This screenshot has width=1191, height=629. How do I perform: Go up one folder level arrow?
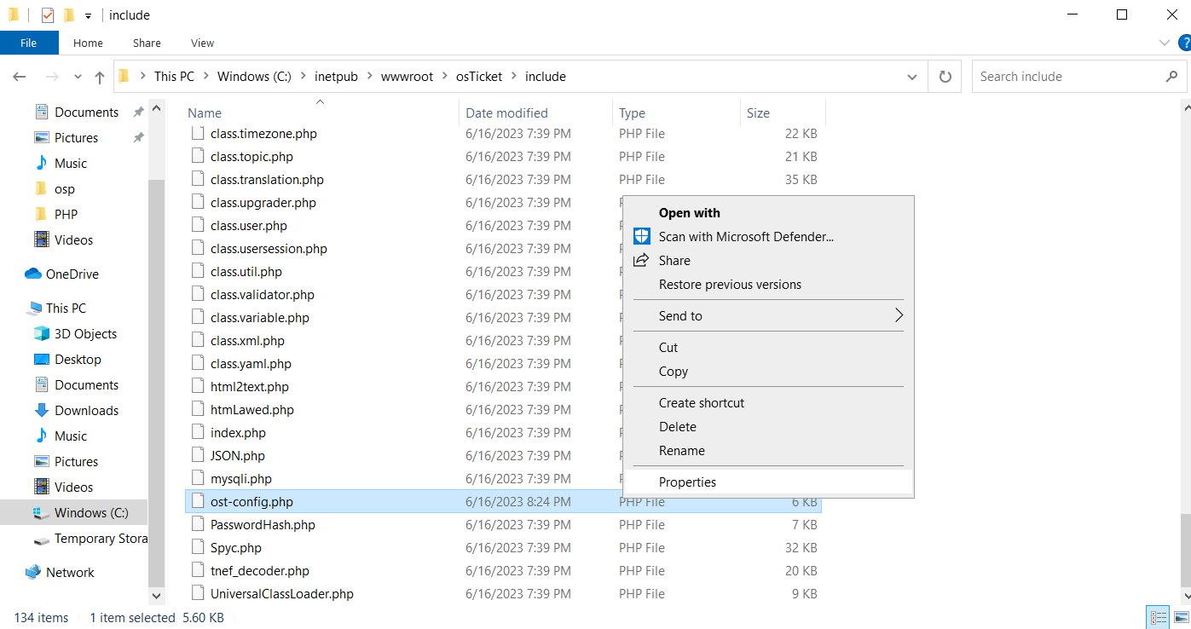click(x=100, y=77)
